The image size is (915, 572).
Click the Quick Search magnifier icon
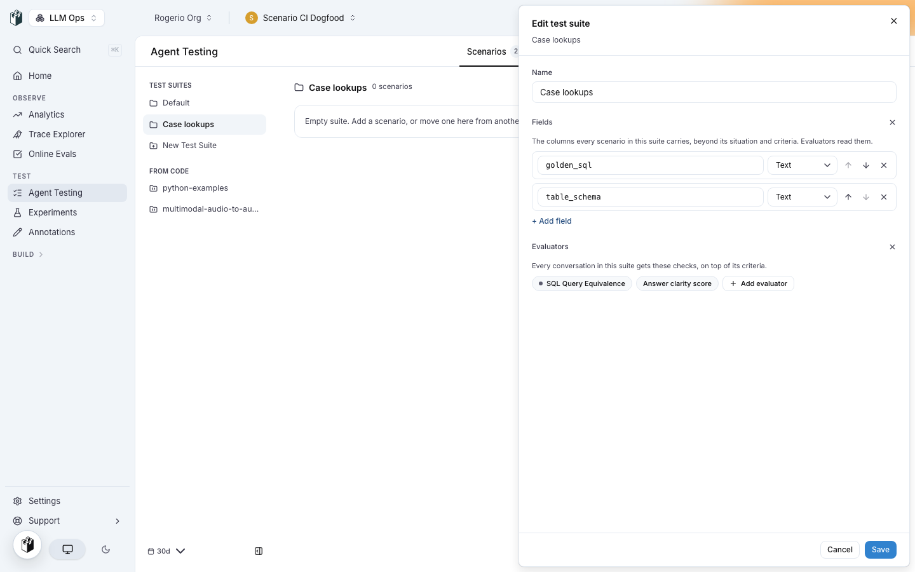coord(18,50)
